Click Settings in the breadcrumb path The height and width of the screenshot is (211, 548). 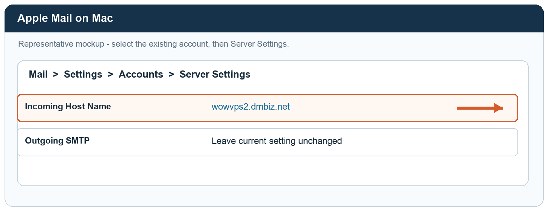coord(83,75)
